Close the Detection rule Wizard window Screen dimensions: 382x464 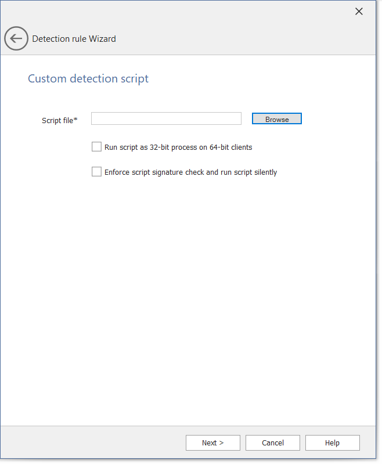tap(359, 12)
